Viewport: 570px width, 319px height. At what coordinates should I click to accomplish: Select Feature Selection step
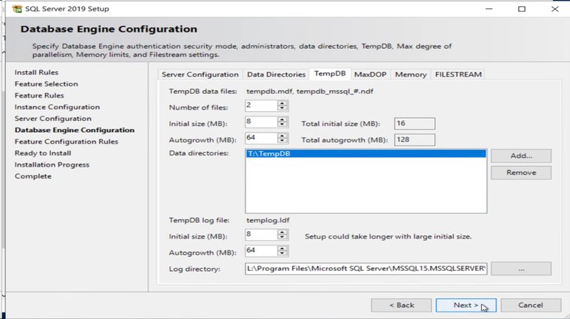click(x=46, y=84)
